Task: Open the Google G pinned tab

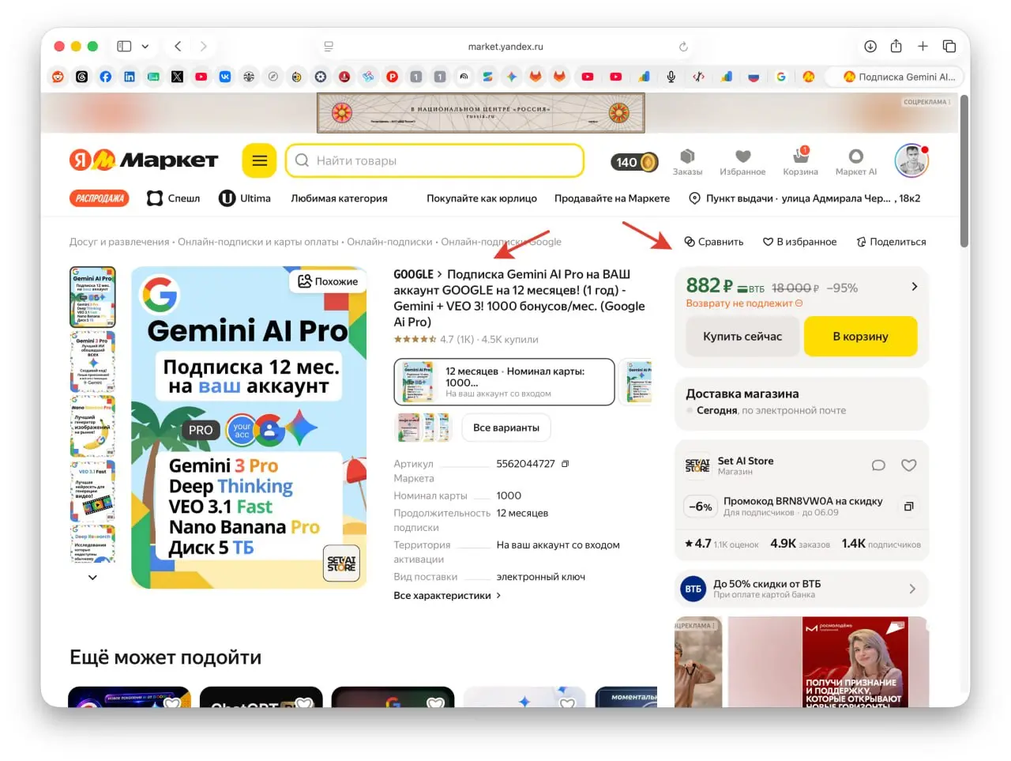Action: click(x=781, y=77)
